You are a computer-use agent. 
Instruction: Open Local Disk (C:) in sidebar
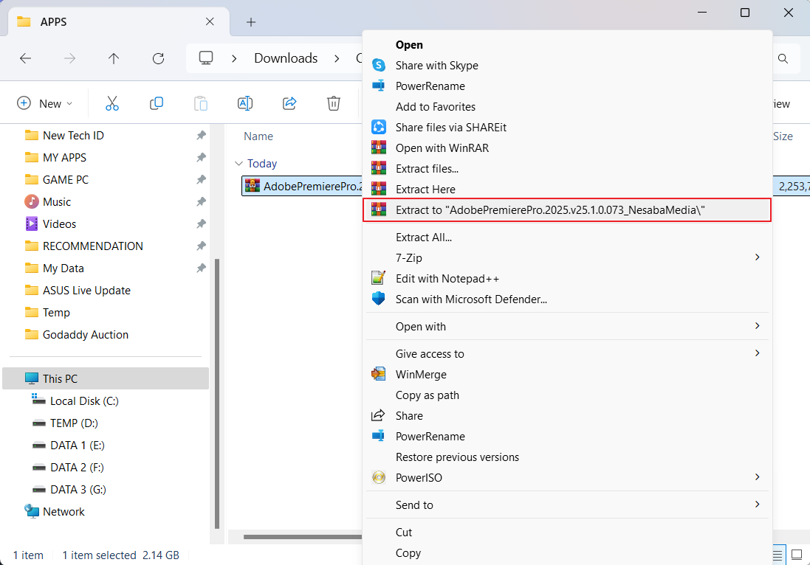point(84,401)
